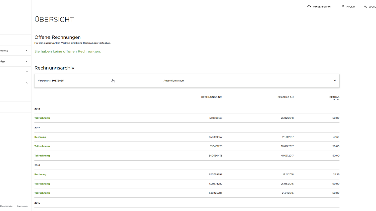Open the 2018 Teilrechnung 530508138
The height and width of the screenshot is (211, 376).
[42, 118]
